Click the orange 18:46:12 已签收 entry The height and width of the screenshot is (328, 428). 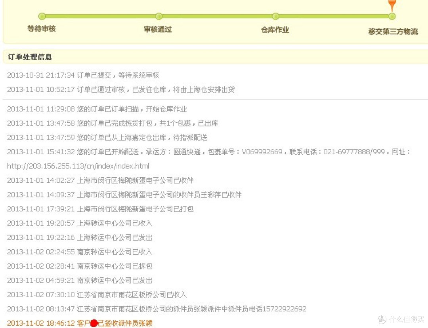(x=80, y=323)
